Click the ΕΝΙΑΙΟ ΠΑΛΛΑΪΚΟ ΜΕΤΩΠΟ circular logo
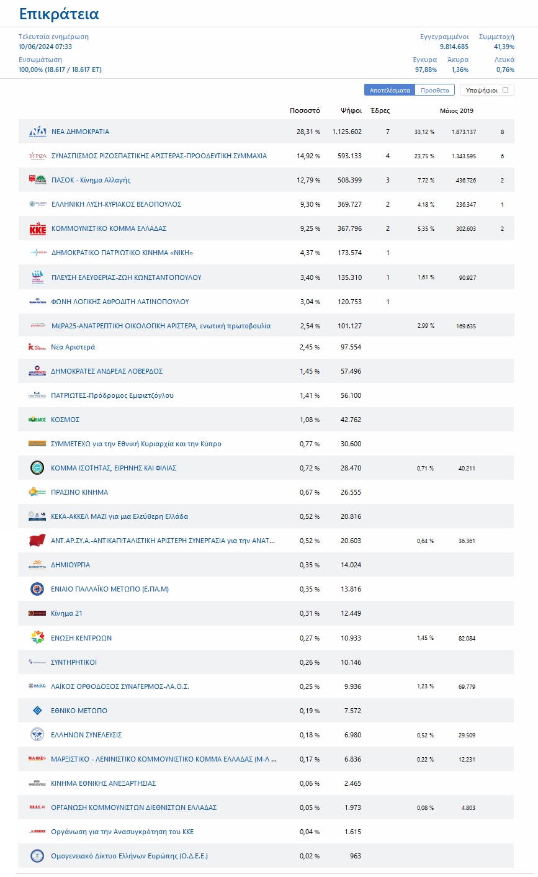538x877 pixels. pyautogui.click(x=37, y=589)
